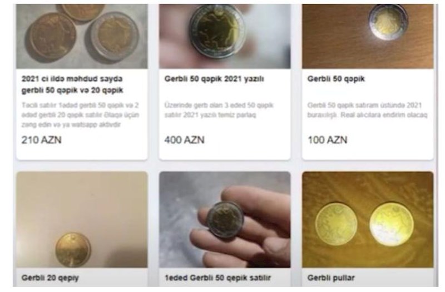This screenshot has width=445, height=292.
Task: Select the 400 AZN price
Action: pos(185,140)
